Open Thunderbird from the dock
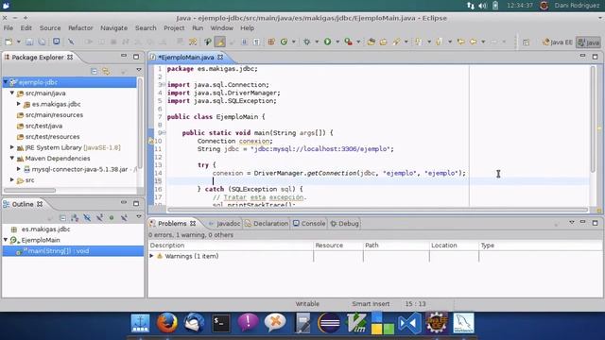This screenshot has height=340, width=605. click(x=194, y=323)
